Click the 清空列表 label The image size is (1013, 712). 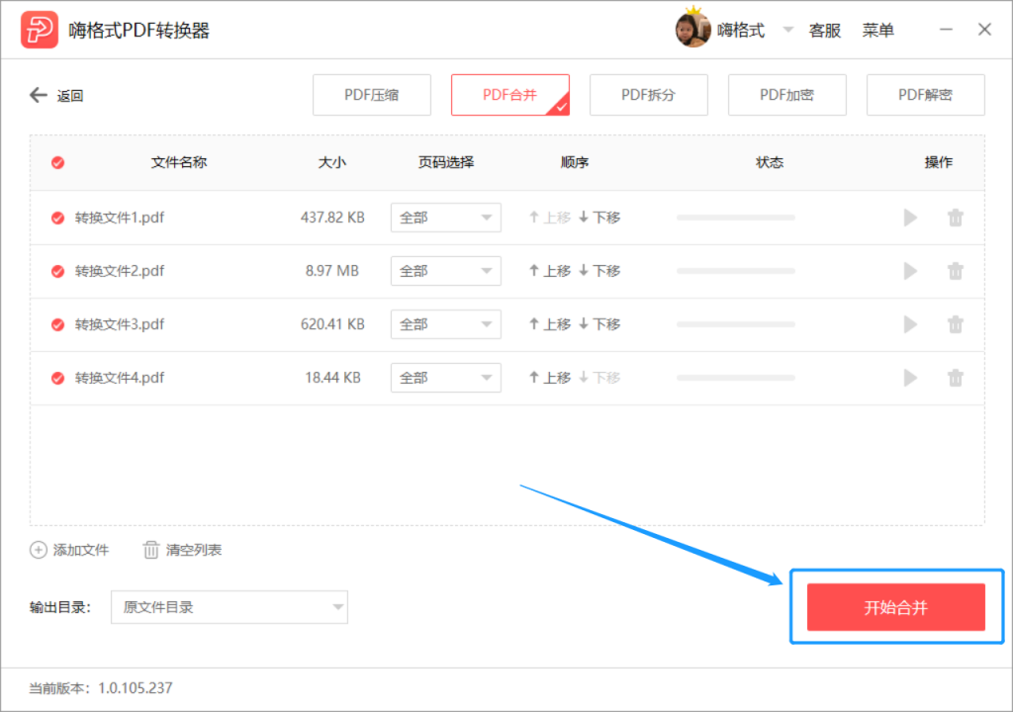pos(194,550)
